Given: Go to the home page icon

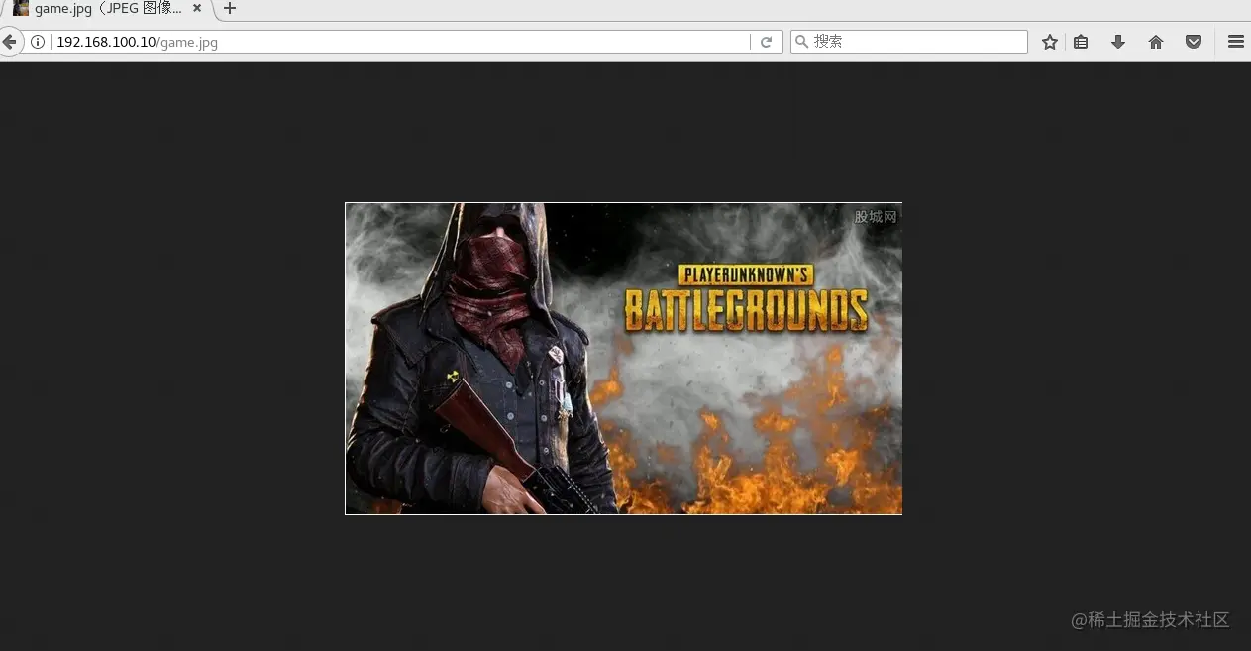Looking at the screenshot, I should pyautogui.click(x=1156, y=42).
